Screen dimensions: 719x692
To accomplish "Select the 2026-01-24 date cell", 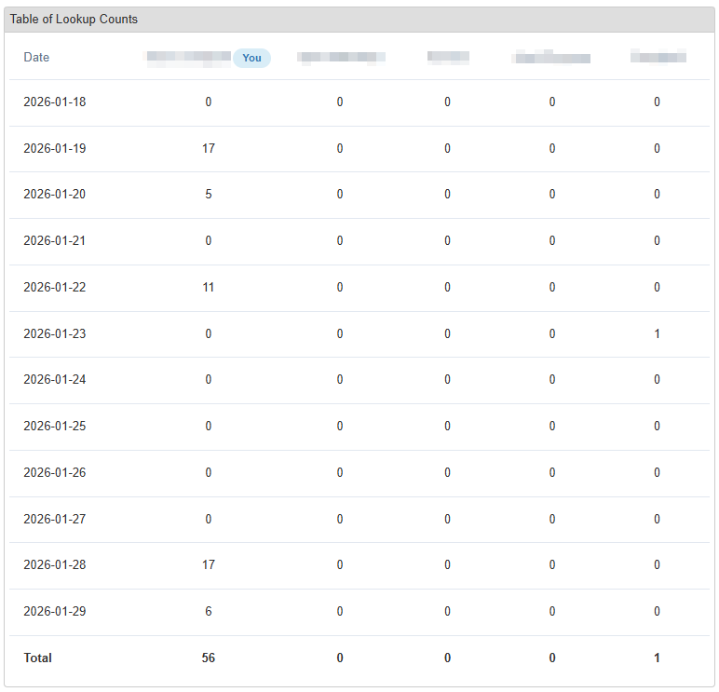I will point(55,380).
